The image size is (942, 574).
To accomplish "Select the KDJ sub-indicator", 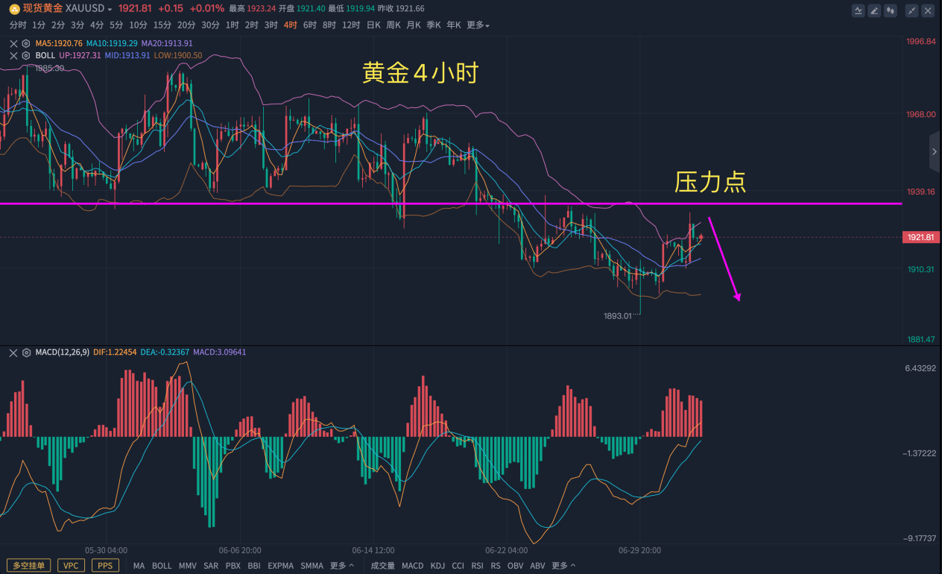I will (x=437, y=566).
